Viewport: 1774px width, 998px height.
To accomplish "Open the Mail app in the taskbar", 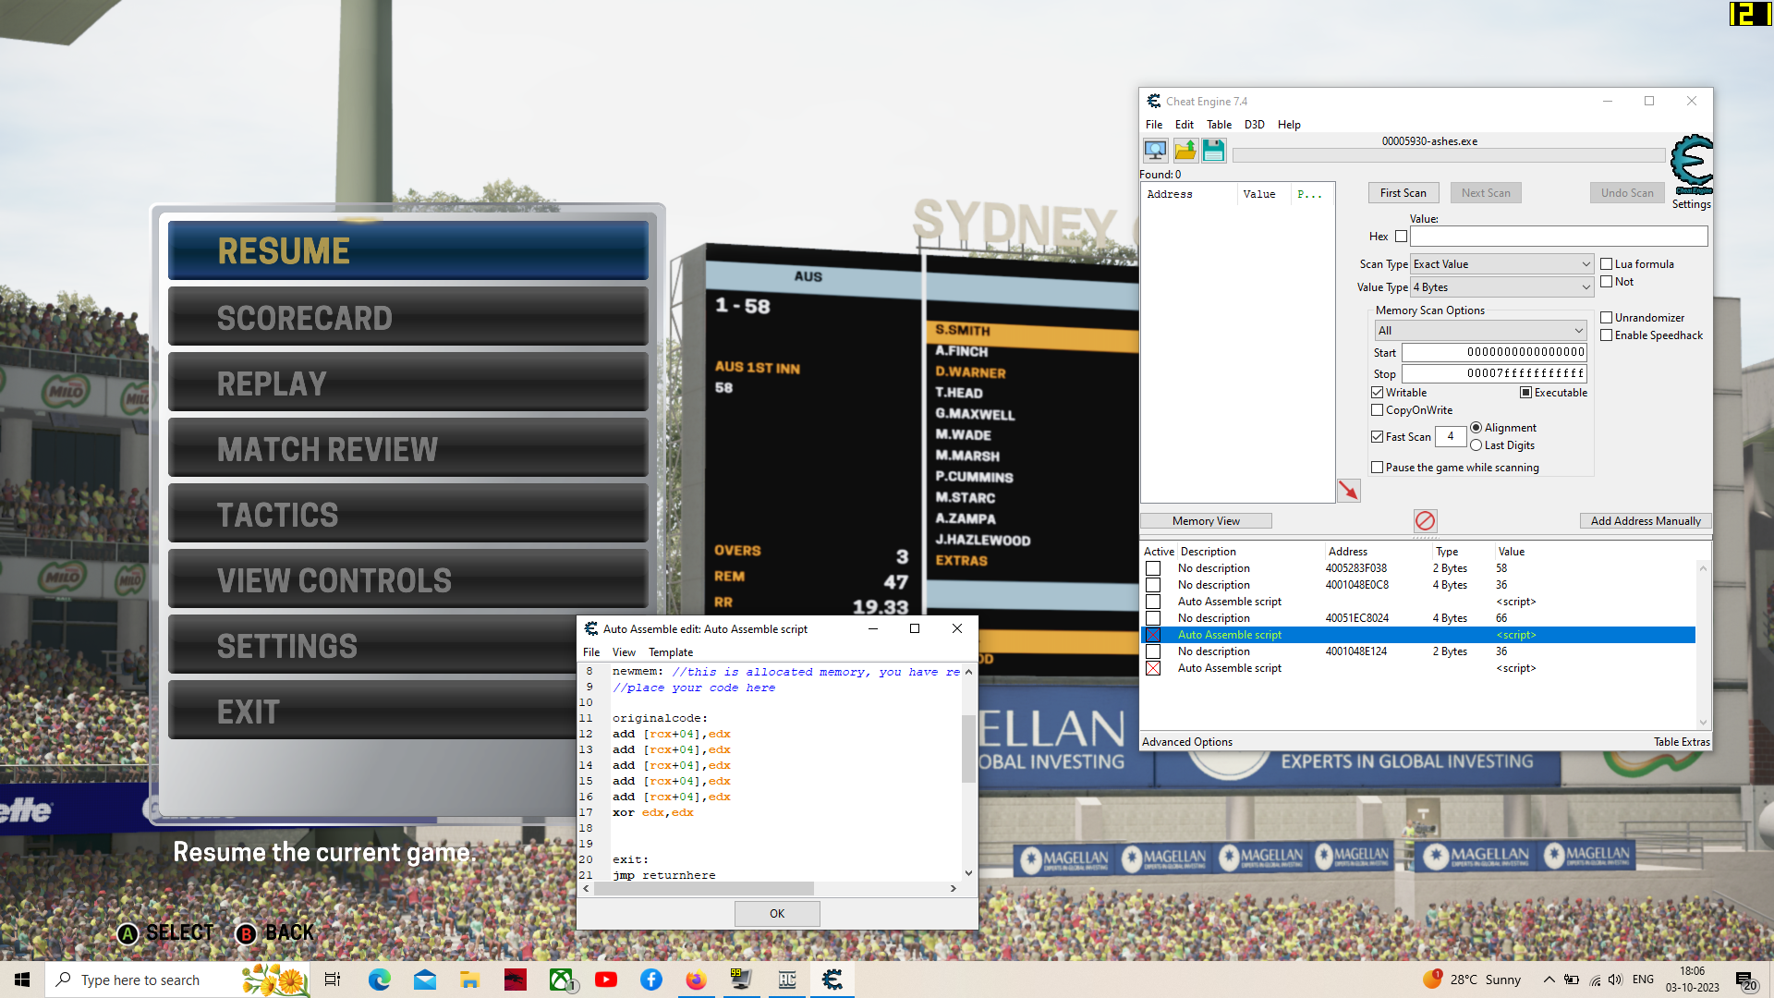I will point(425,980).
